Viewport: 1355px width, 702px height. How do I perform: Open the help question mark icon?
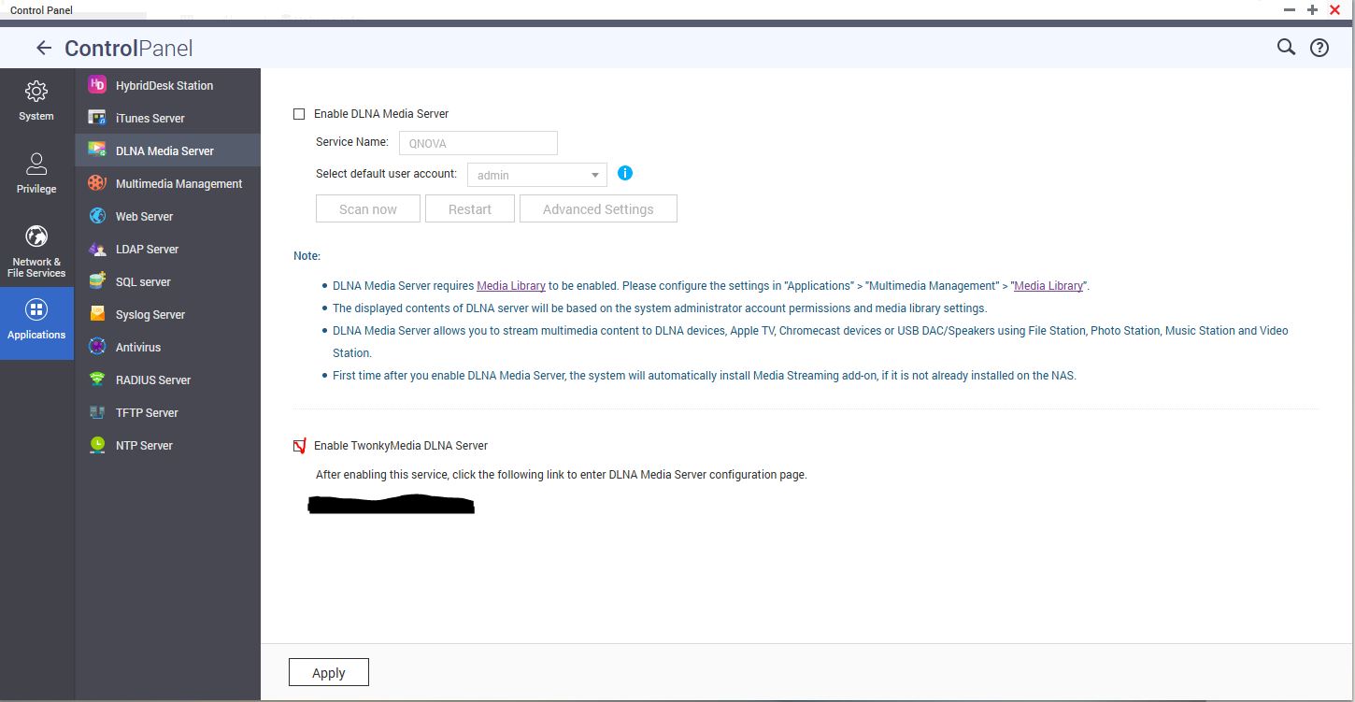(x=1319, y=48)
